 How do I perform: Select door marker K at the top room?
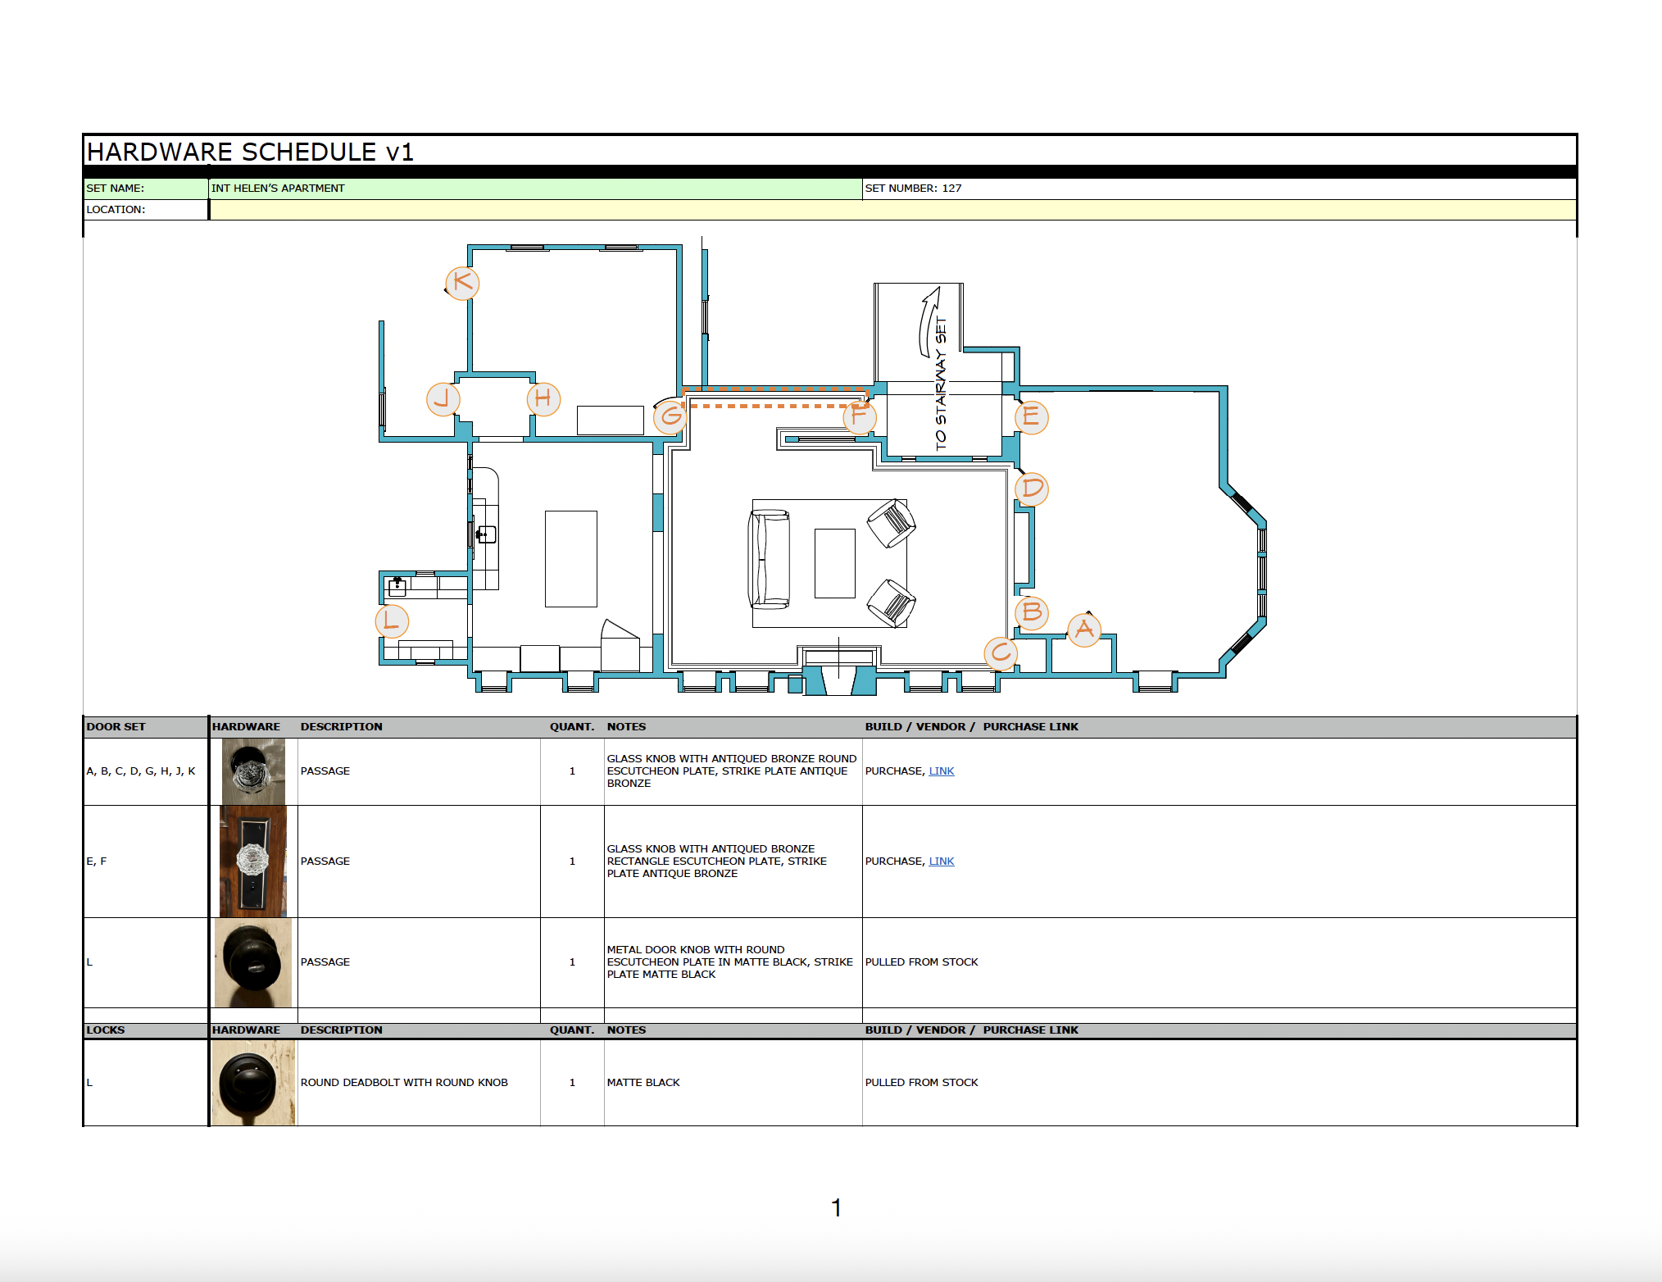point(461,282)
